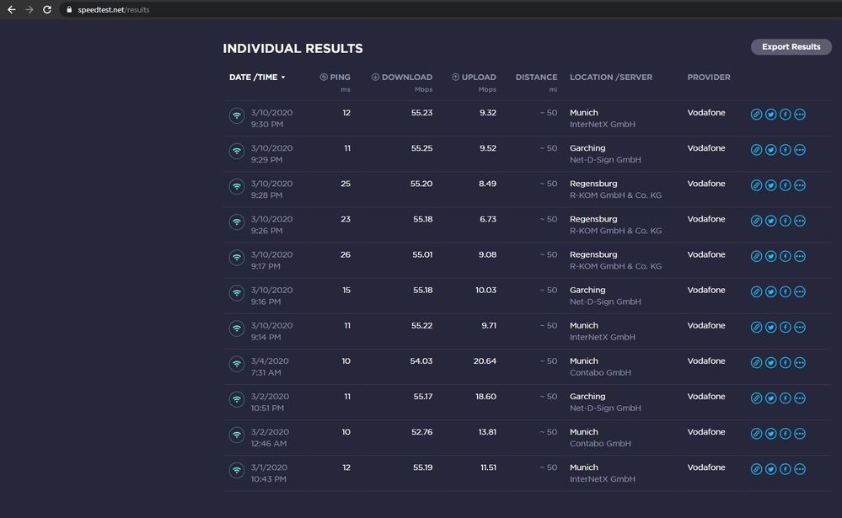Select upload value 20.64
Viewport: 842px width, 518px height.
point(485,360)
